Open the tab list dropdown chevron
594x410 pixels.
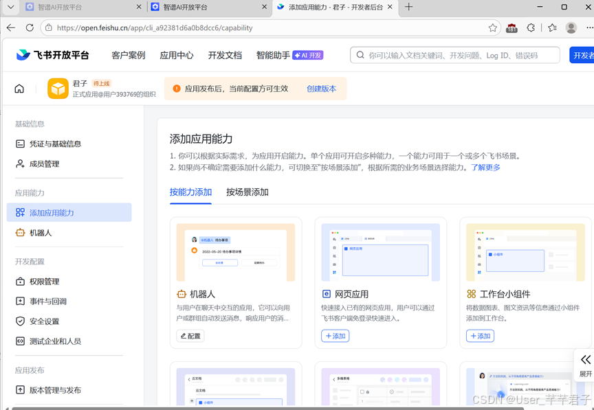coord(10,7)
